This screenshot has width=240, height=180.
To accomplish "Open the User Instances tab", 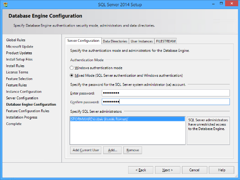I will click(142, 41).
